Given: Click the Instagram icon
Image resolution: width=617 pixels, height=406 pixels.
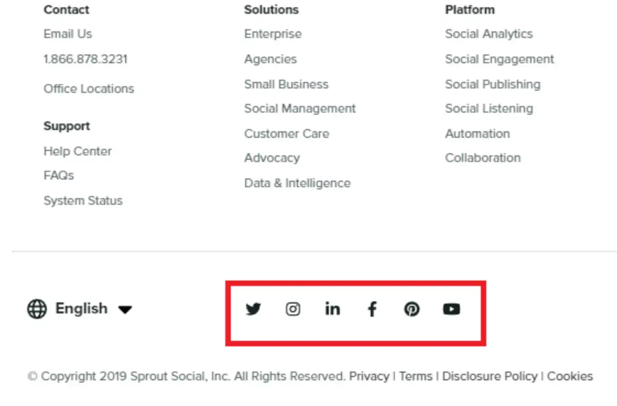Looking at the screenshot, I should coord(293,309).
